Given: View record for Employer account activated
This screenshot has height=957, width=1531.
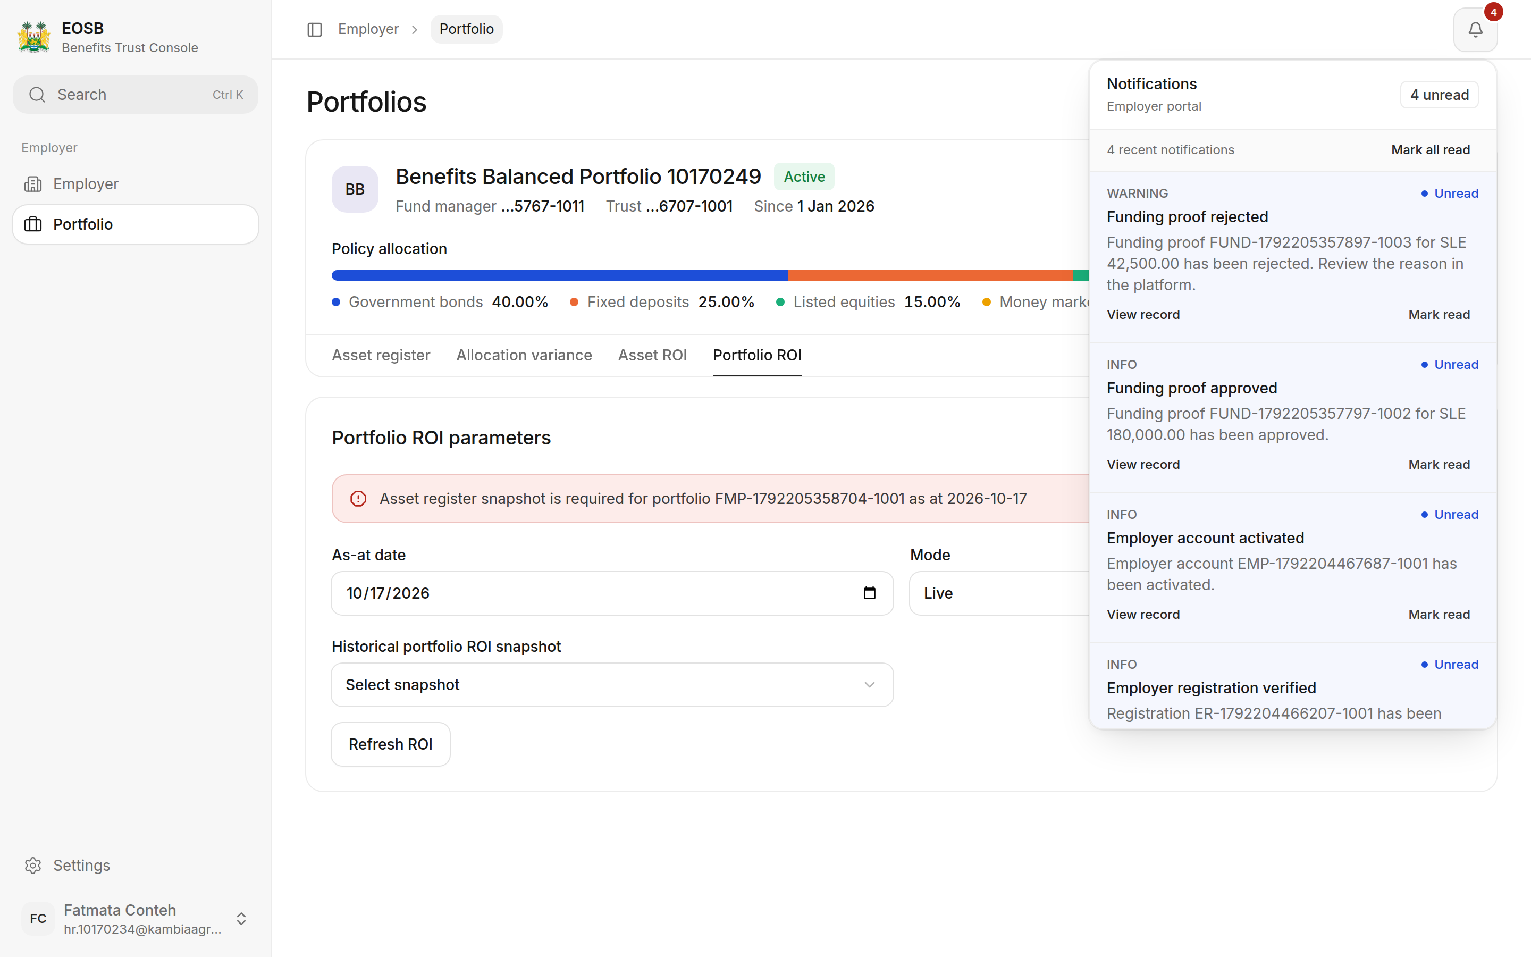Looking at the screenshot, I should (x=1142, y=615).
